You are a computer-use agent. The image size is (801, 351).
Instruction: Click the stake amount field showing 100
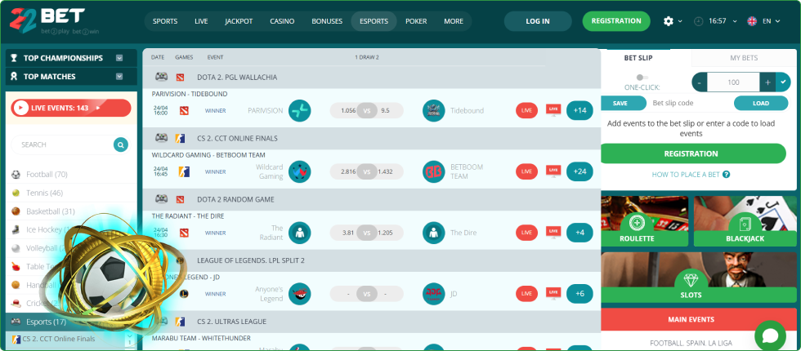pos(734,82)
